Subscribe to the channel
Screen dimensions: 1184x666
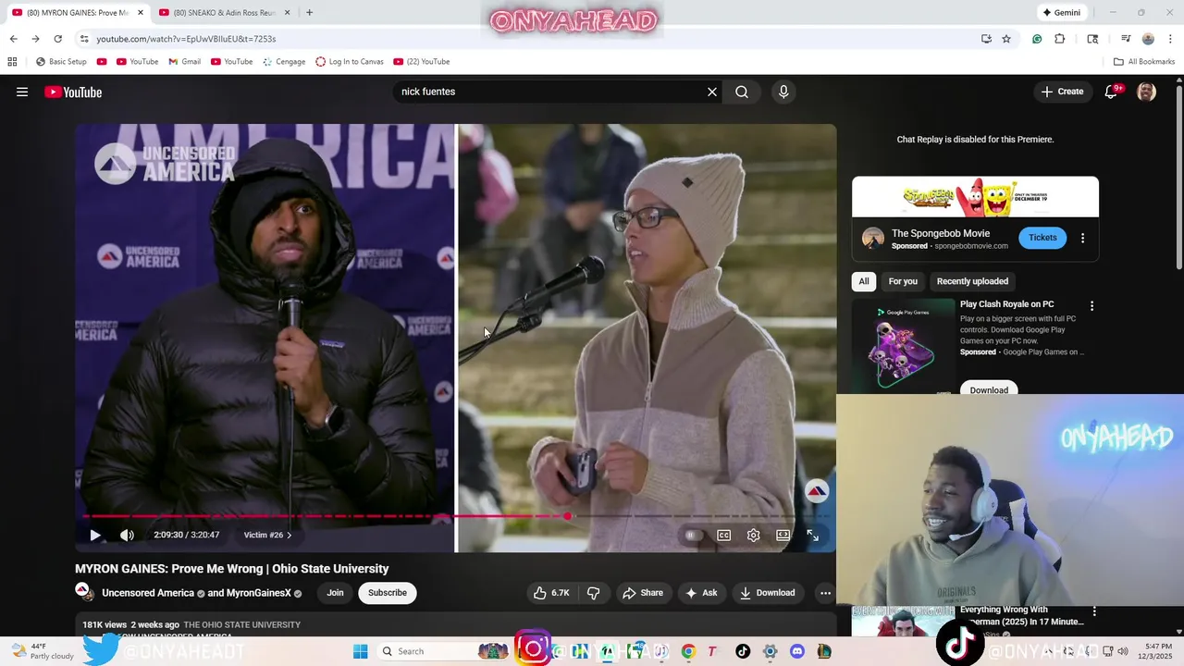tap(388, 593)
